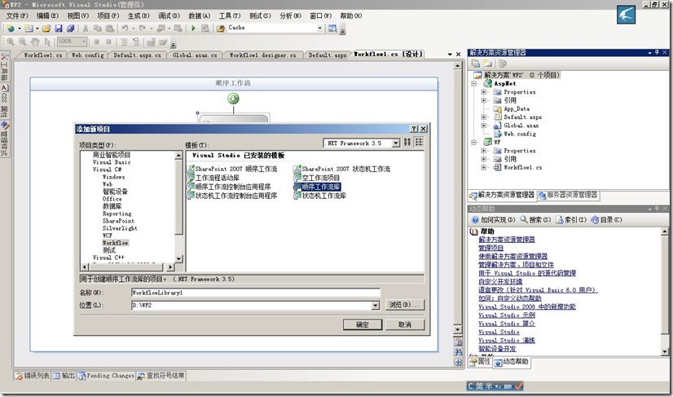
Task: Click the Zoom Out magnifier icon
Action: (23, 42)
